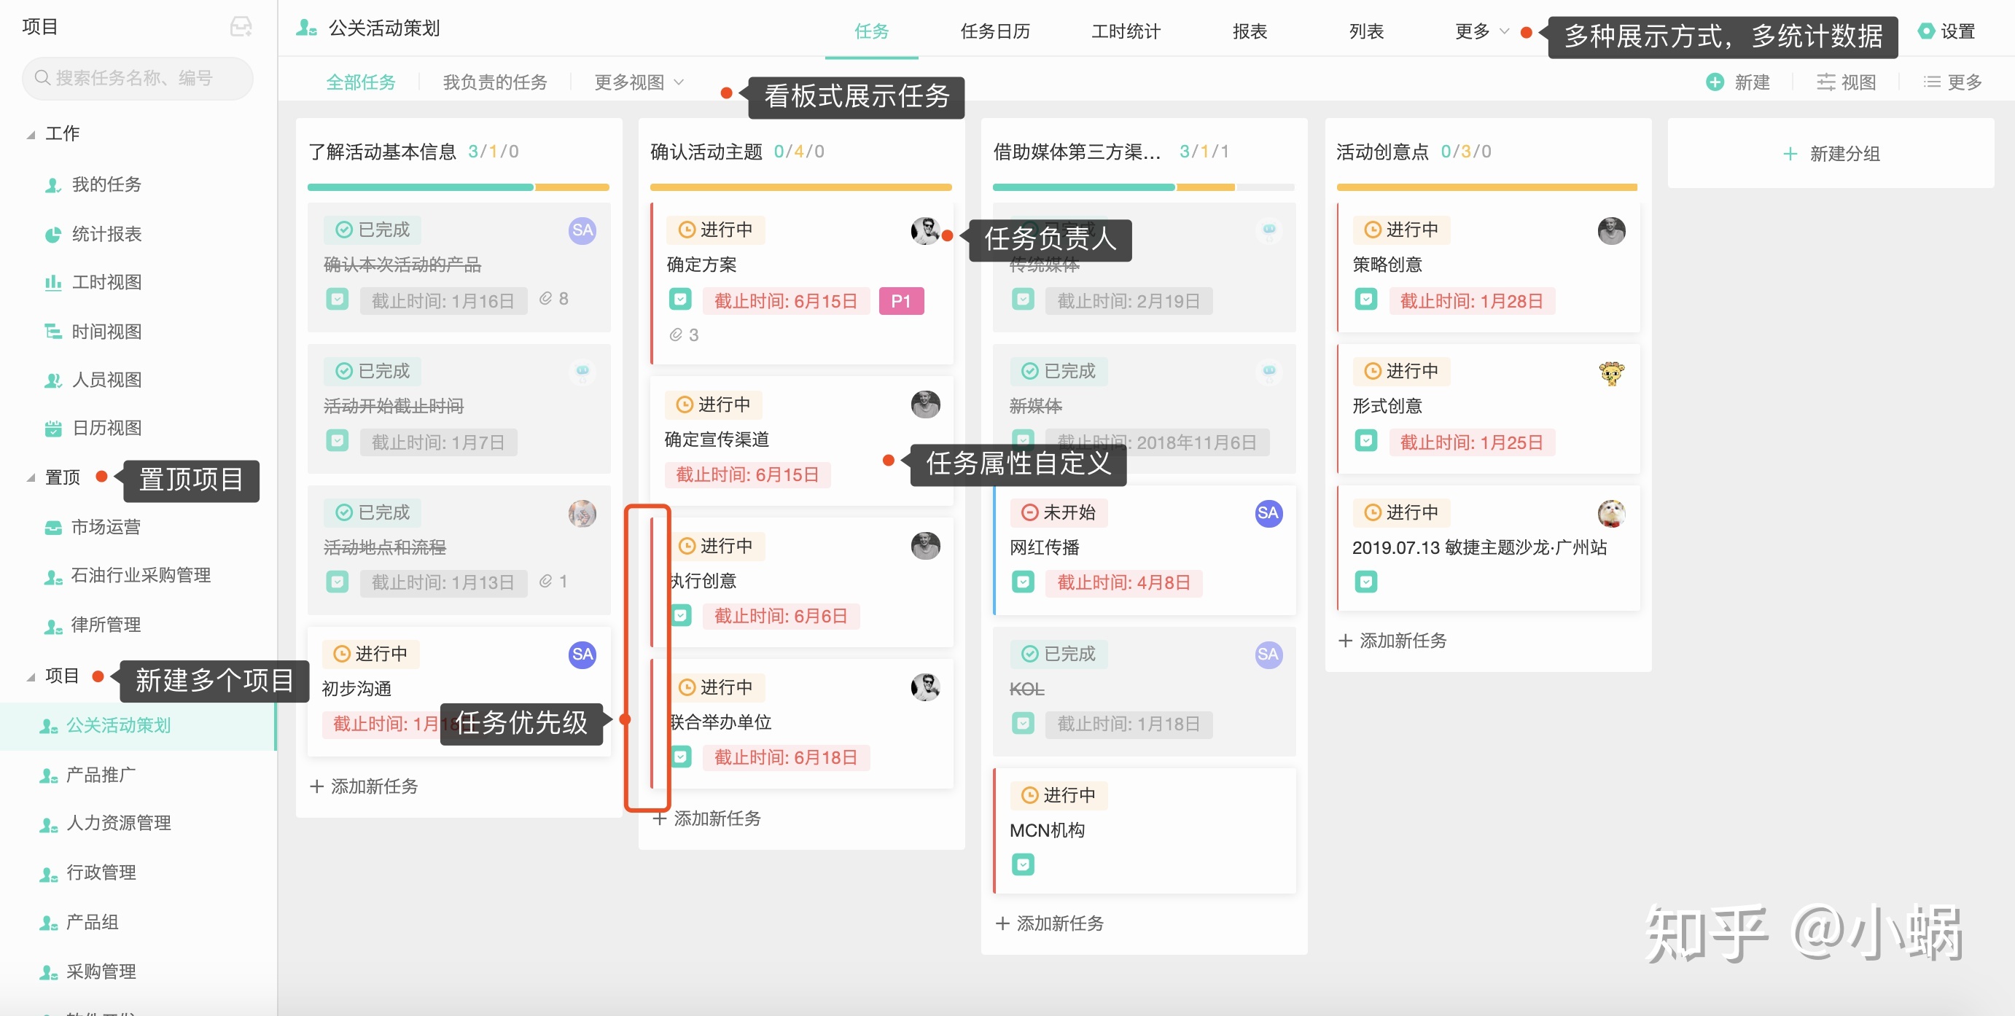This screenshot has width=2015, height=1016.
Task: Click the green plus 新建 icon
Action: [1715, 82]
